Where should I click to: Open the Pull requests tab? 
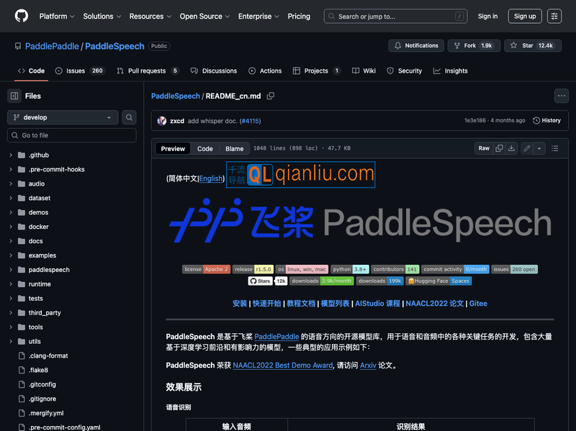147,71
